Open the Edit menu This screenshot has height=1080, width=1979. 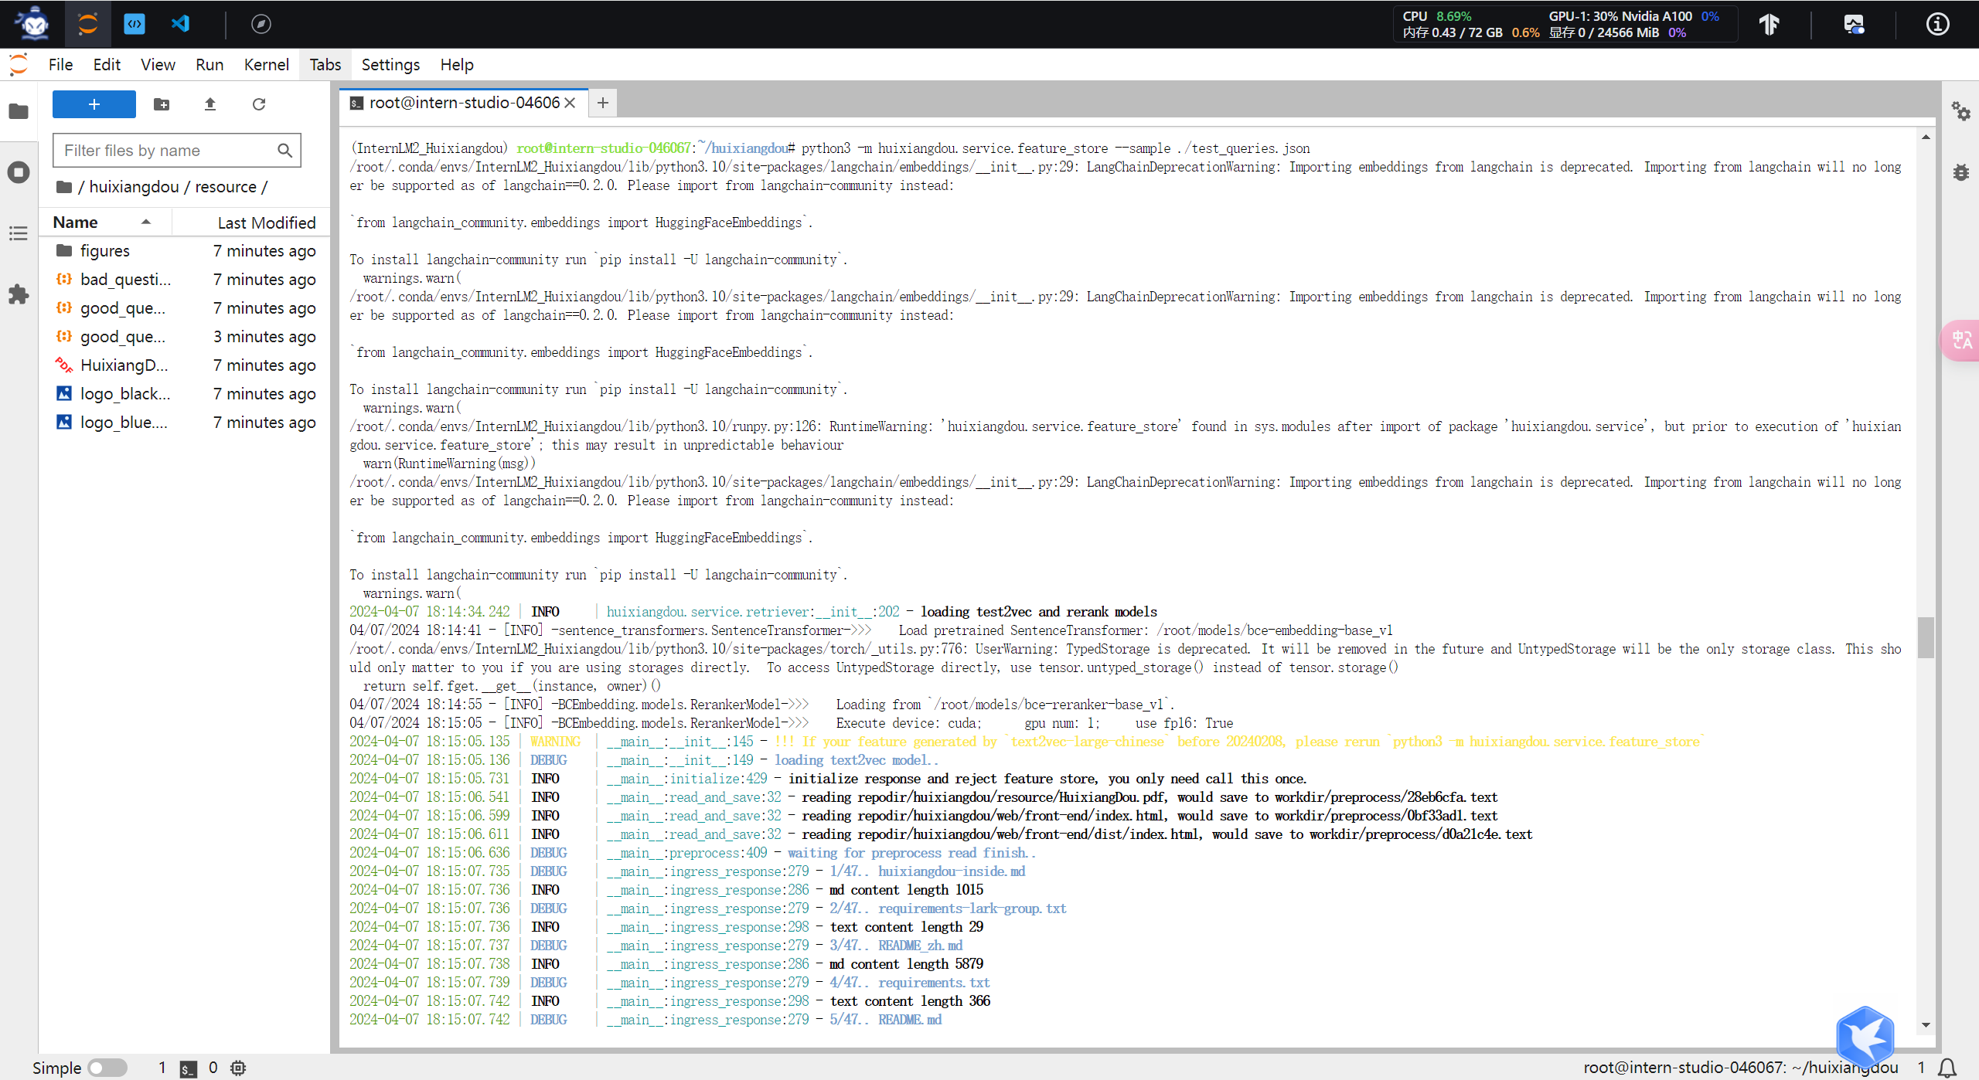107,65
